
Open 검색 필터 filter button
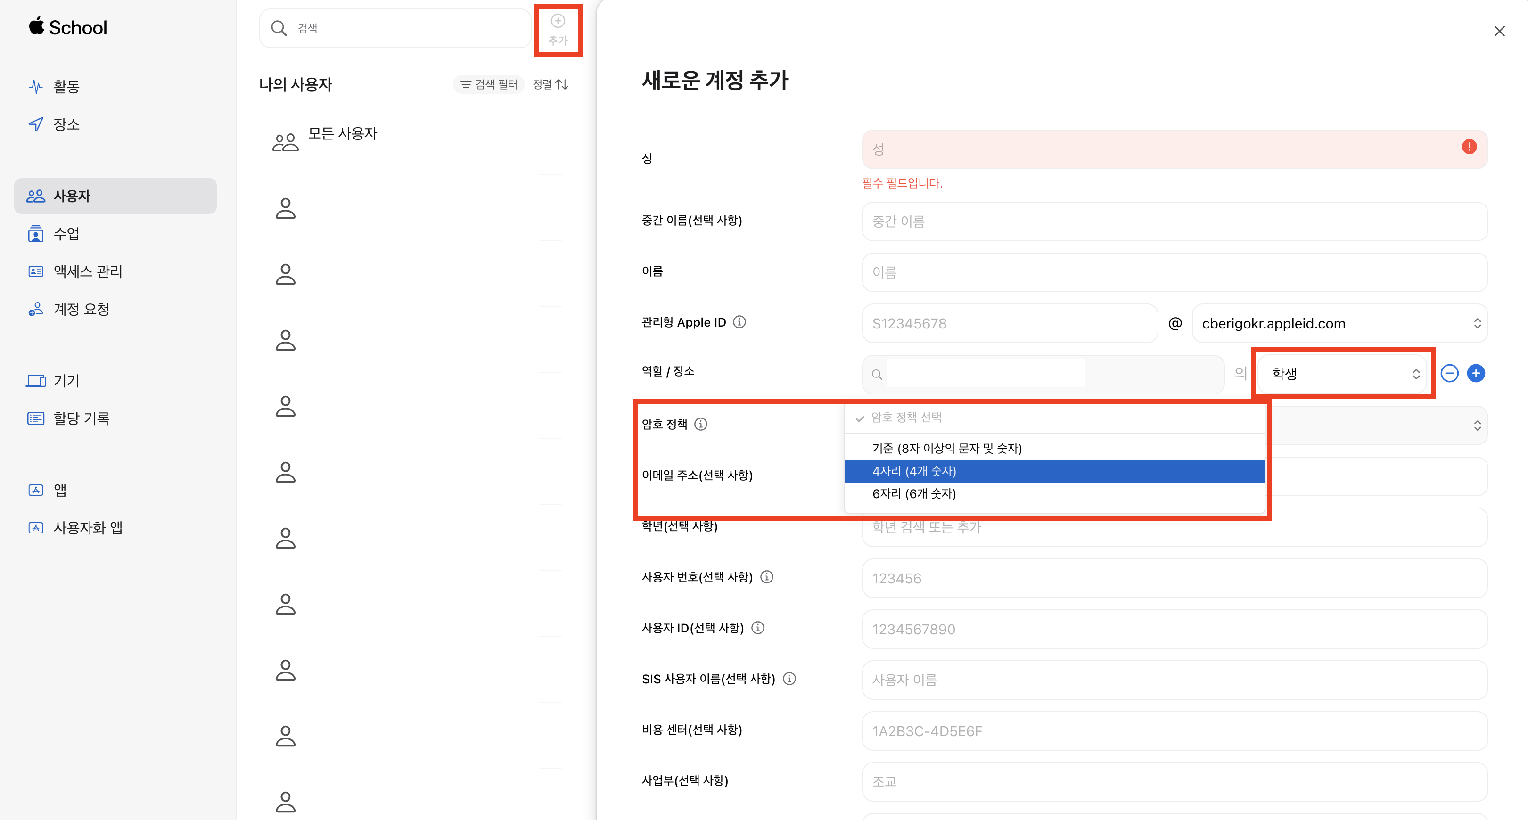pyautogui.click(x=489, y=84)
